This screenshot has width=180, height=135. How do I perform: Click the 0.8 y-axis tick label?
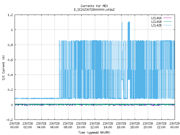(x=10, y=45)
